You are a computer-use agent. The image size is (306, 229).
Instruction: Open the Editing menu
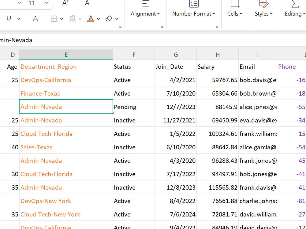click(x=295, y=14)
